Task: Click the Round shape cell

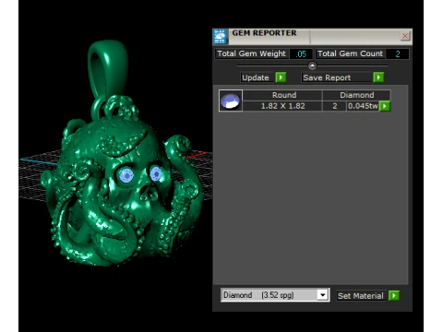Action: coord(282,95)
